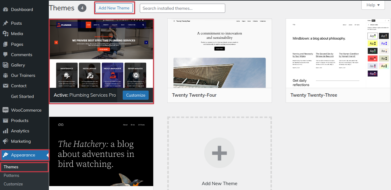
Task: Open The Hatchery bird-watching theme preview
Action: pos(101,151)
